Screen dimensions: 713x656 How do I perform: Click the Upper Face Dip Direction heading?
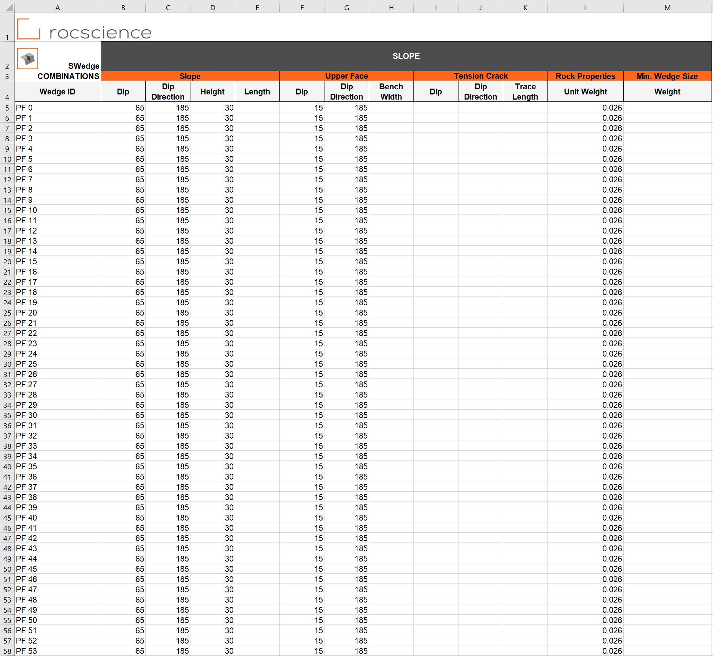point(346,92)
